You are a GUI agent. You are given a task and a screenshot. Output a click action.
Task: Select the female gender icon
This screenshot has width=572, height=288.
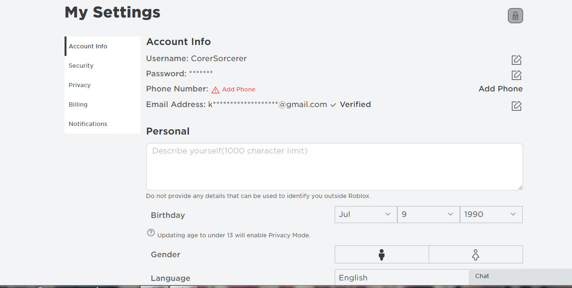476,255
